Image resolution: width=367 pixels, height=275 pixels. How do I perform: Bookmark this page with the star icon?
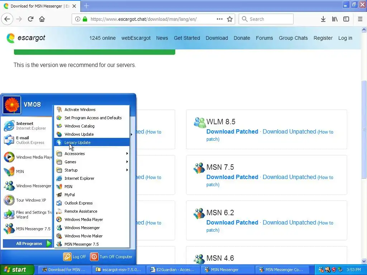230,19
